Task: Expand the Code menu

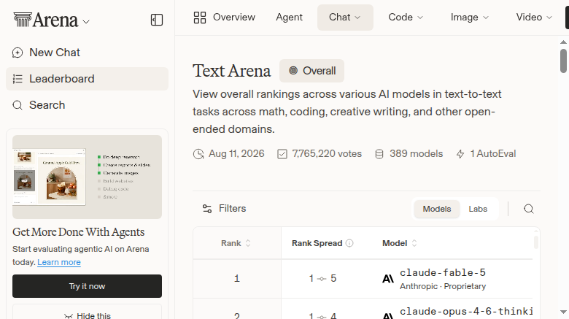Action: (406, 17)
